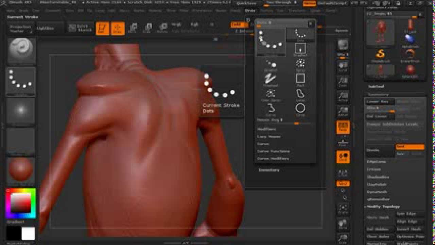Select the Curve stroke icon
This screenshot has width=435, height=245.
[271, 110]
